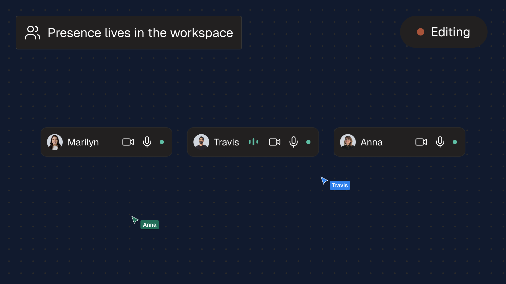Viewport: 506px width, 284px height.
Task: Click Marilyn's avatar photo
Action: tap(55, 142)
